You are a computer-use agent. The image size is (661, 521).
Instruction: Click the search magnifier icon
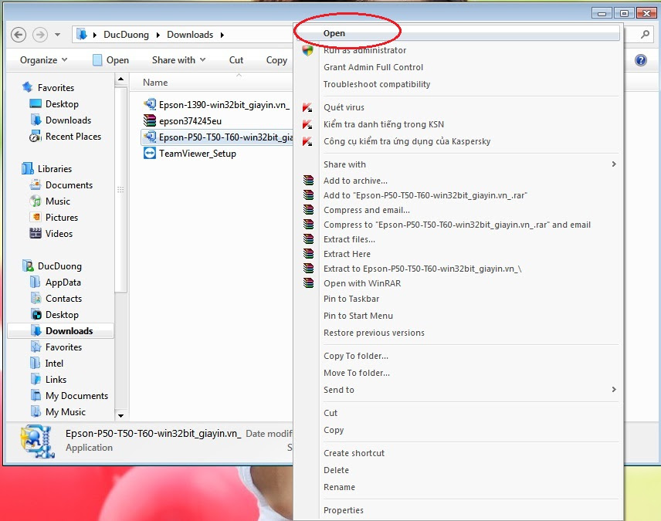[645, 34]
